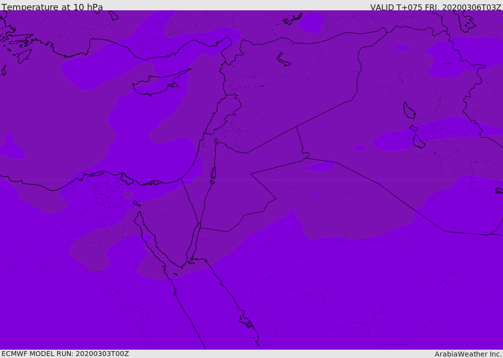Screen dimensions: 503x358
Task: Click the 'Temperature at 10 hPa' title
Action: [x=52, y=7]
